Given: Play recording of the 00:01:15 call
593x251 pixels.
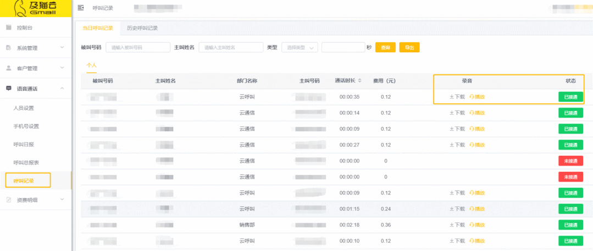Looking at the screenshot, I should [x=477, y=209].
